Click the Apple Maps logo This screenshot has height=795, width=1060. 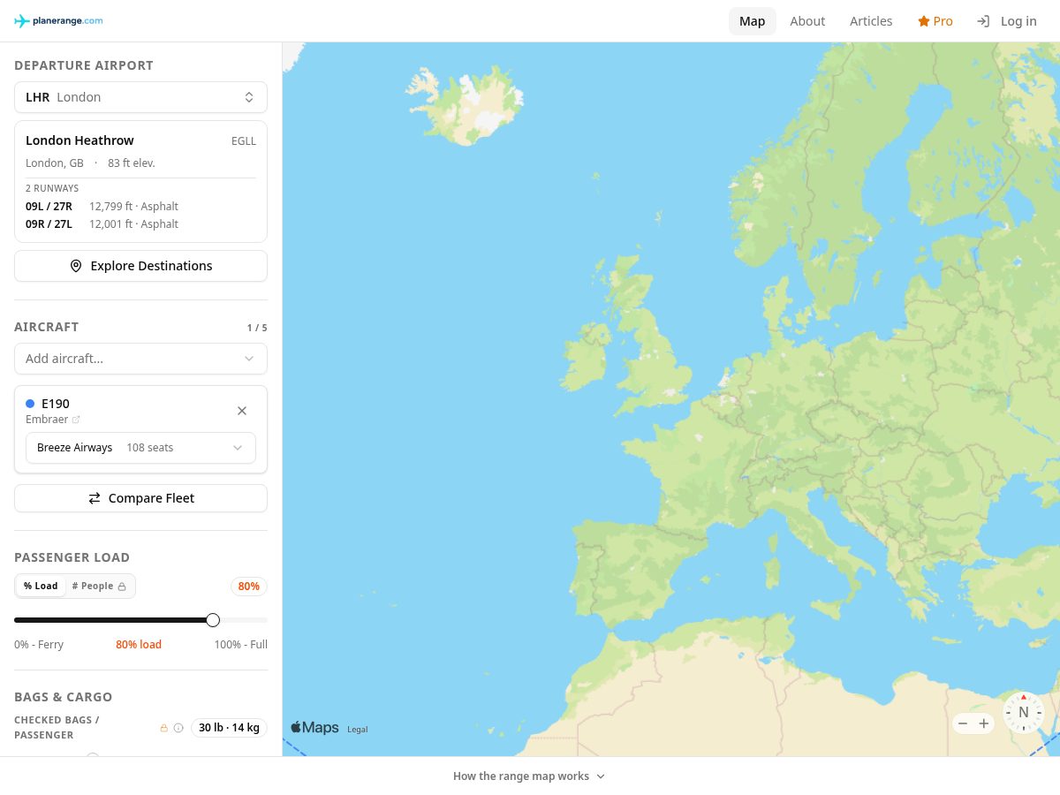(314, 728)
